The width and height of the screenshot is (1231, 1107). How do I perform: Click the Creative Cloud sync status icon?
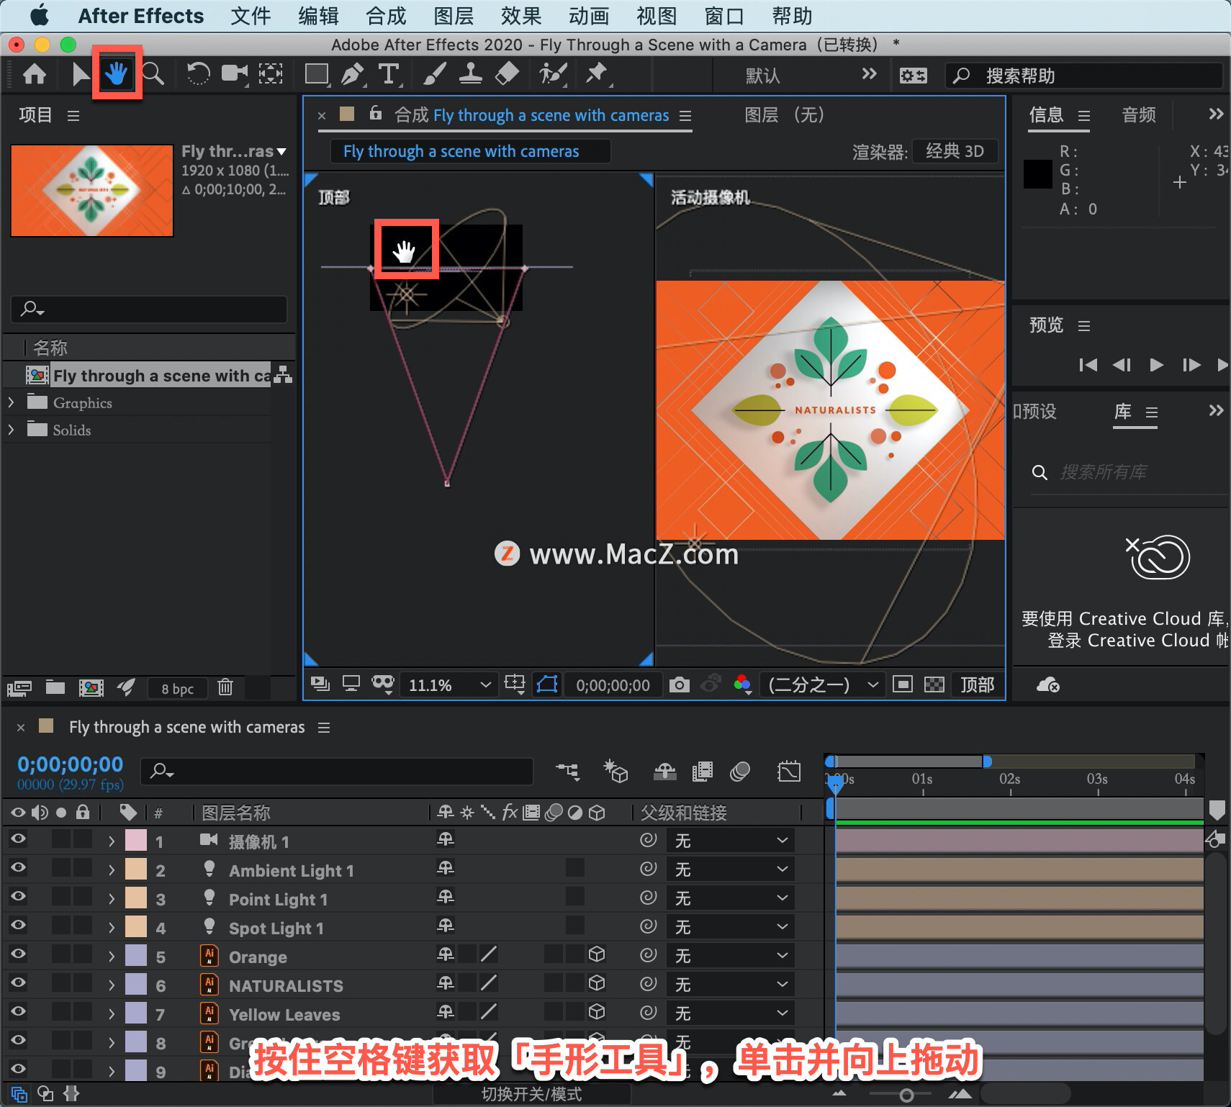(x=1047, y=684)
